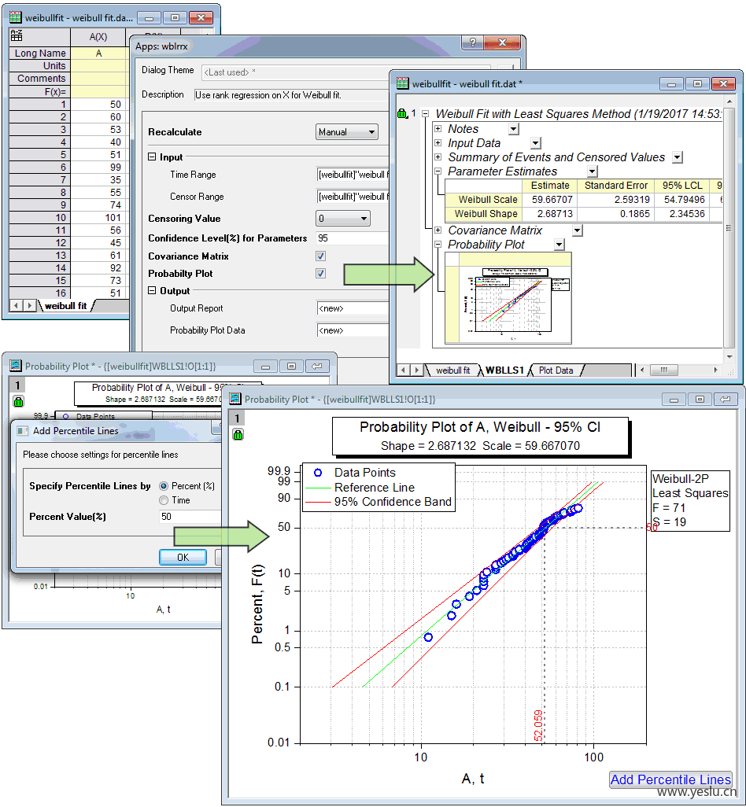
Task: Click worksheet icon in report window title bar
Action: coord(403,83)
